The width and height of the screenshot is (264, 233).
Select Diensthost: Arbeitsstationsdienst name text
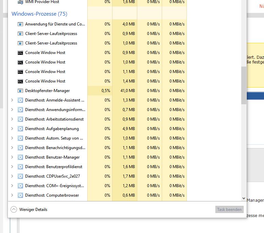[54, 119]
